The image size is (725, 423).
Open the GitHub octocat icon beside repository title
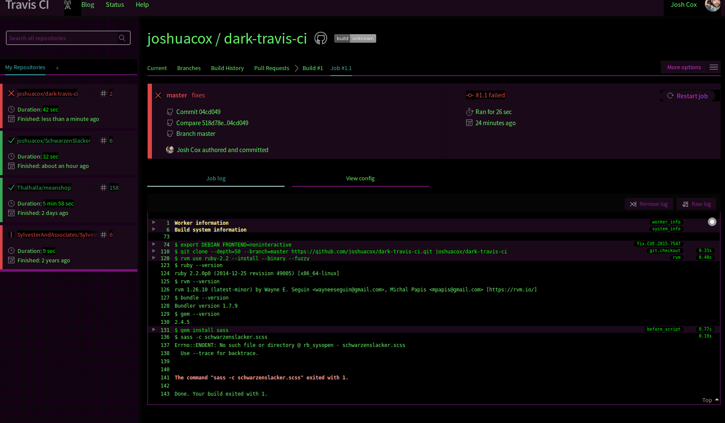pyautogui.click(x=321, y=38)
